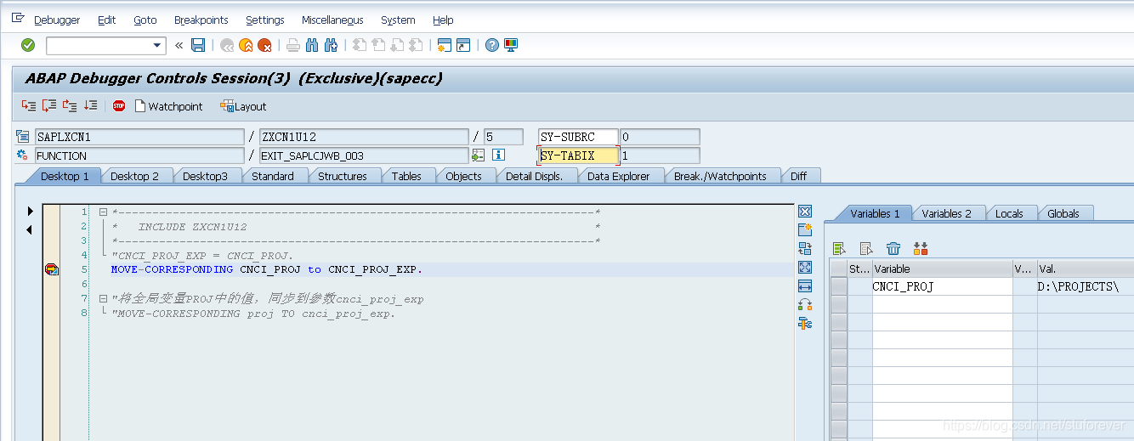Switch to the Desktop 2 tab
Screen dimensions: 1134x441
[x=134, y=176]
